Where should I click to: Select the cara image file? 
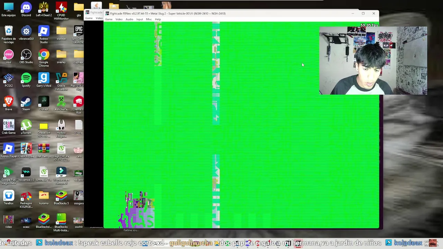coord(79,151)
